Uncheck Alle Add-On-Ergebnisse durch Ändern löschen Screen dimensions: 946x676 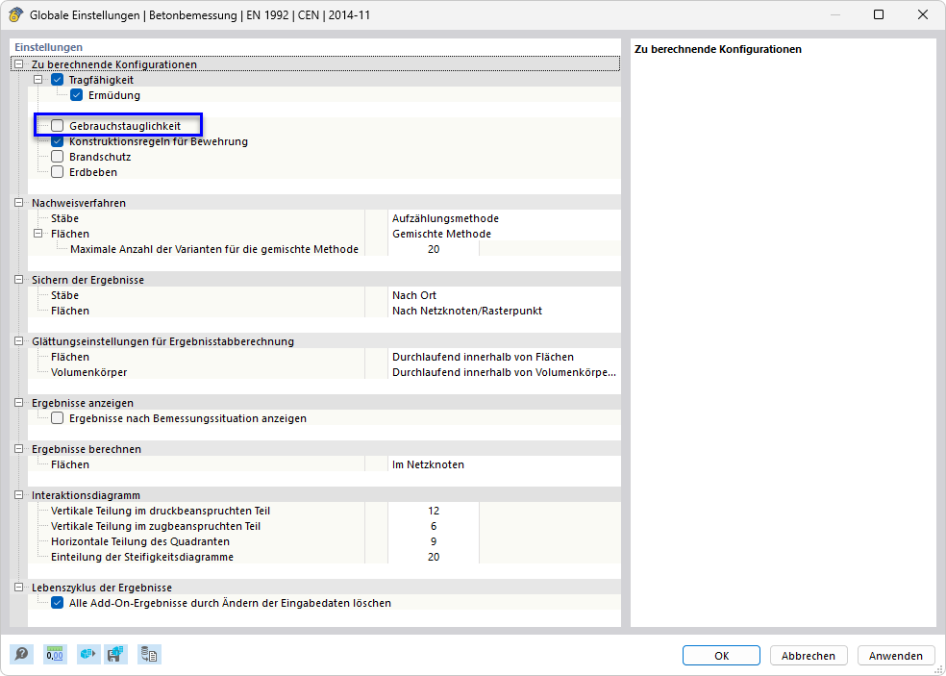tap(58, 603)
